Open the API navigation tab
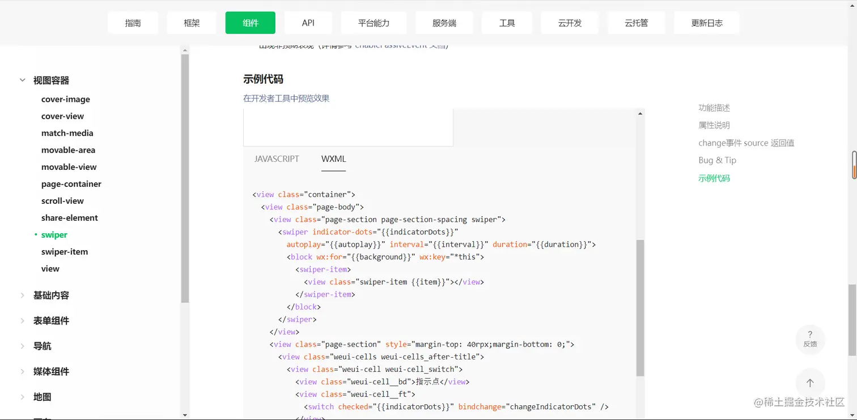This screenshot has width=857, height=420. (308, 23)
